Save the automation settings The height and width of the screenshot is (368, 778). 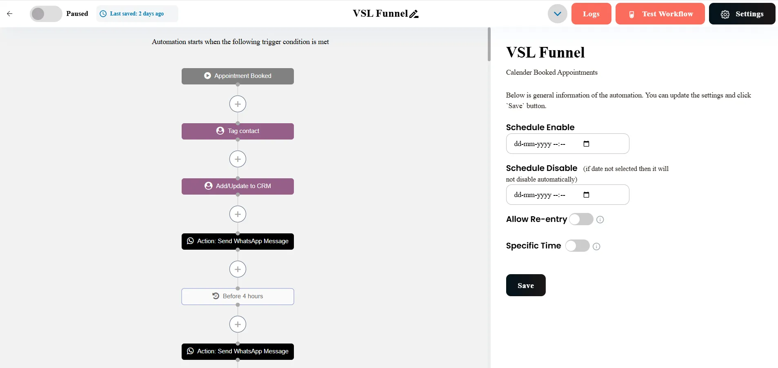pyautogui.click(x=526, y=285)
